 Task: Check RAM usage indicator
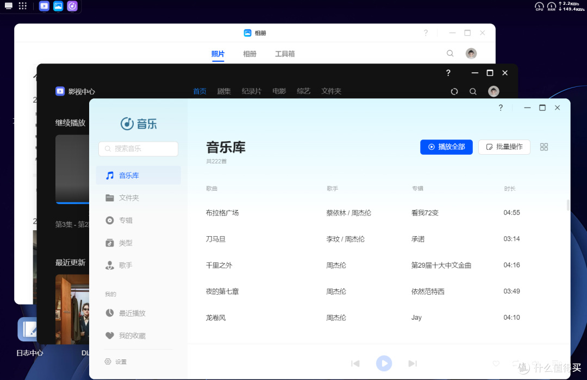[x=552, y=7]
